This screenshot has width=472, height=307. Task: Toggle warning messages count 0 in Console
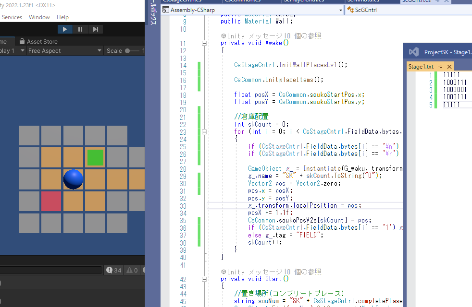(132, 270)
